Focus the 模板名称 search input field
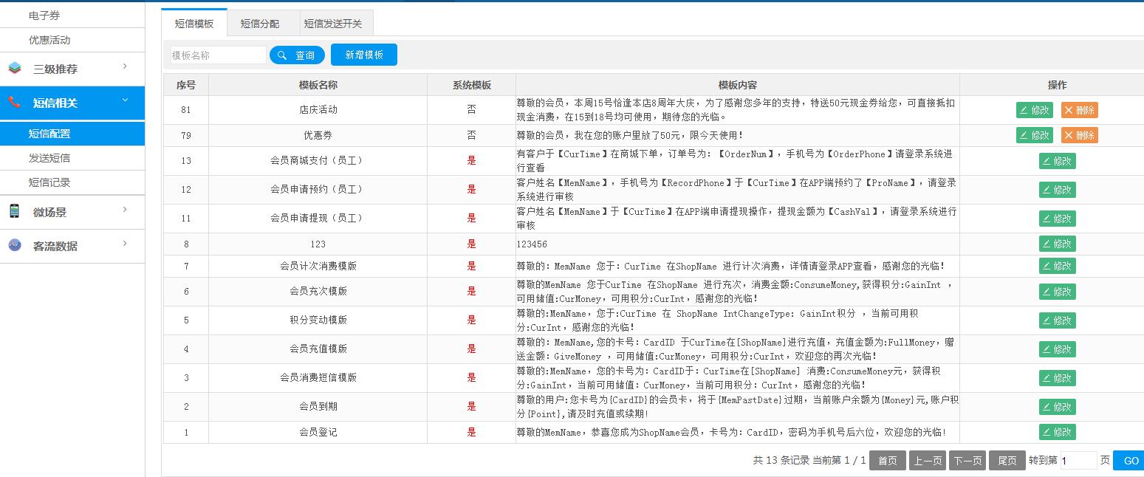Image resolution: width=1144 pixels, height=477 pixels. tap(218, 55)
